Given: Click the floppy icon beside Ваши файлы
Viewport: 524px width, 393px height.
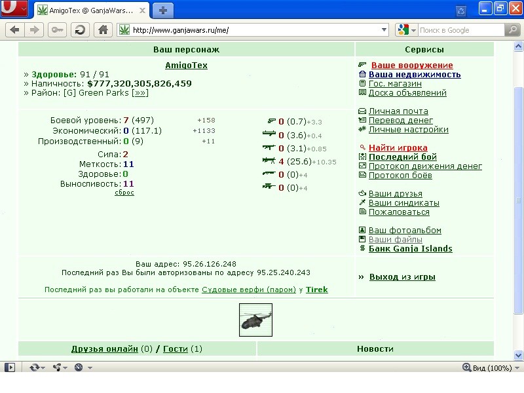Looking at the screenshot, I should pos(362,239).
